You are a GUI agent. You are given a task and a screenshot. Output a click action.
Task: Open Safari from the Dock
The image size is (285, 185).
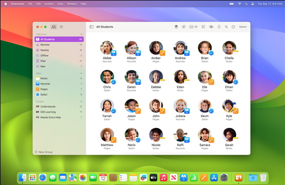[43, 178]
